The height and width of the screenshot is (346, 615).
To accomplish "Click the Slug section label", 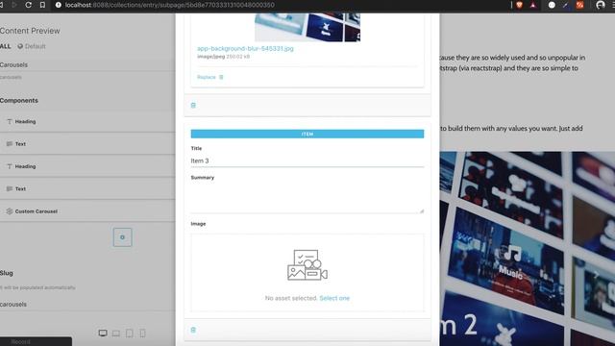I will (7, 273).
